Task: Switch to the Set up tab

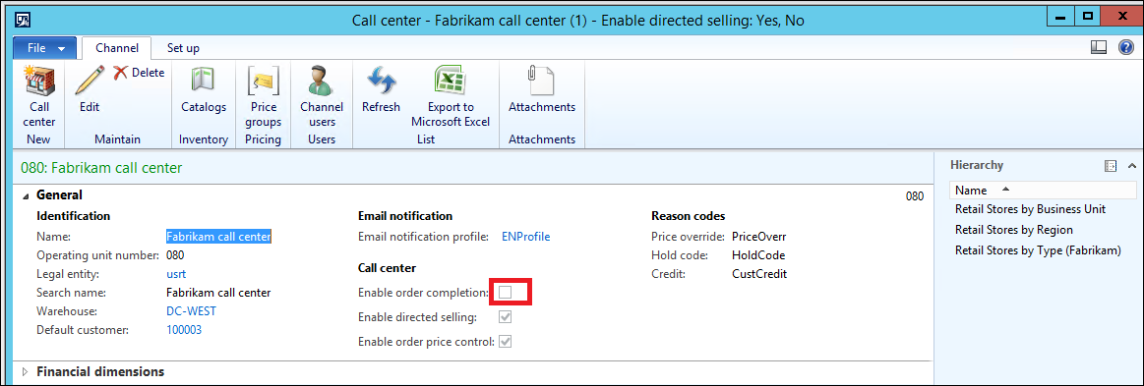Action: 183,48
